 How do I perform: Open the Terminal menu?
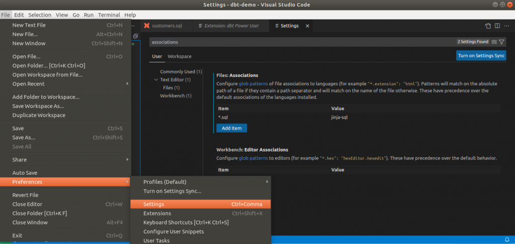[109, 15]
